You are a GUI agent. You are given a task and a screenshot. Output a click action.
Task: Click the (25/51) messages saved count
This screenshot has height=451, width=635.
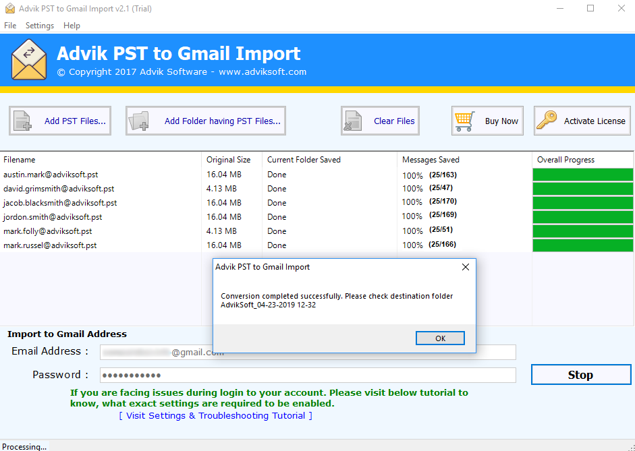click(441, 229)
